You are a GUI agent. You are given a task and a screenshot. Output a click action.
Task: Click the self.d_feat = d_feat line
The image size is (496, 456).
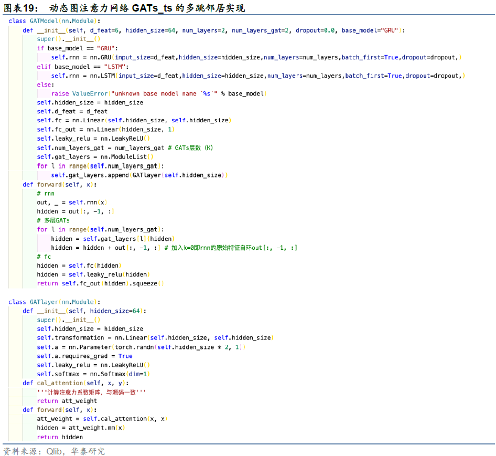click(x=72, y=111)
